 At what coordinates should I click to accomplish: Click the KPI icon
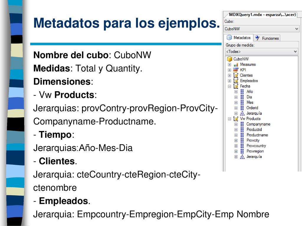[236, 70]
